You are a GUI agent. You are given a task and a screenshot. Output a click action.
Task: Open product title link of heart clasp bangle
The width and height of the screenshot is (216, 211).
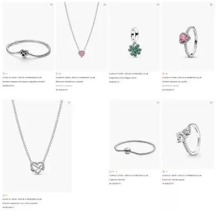point(24,82)
